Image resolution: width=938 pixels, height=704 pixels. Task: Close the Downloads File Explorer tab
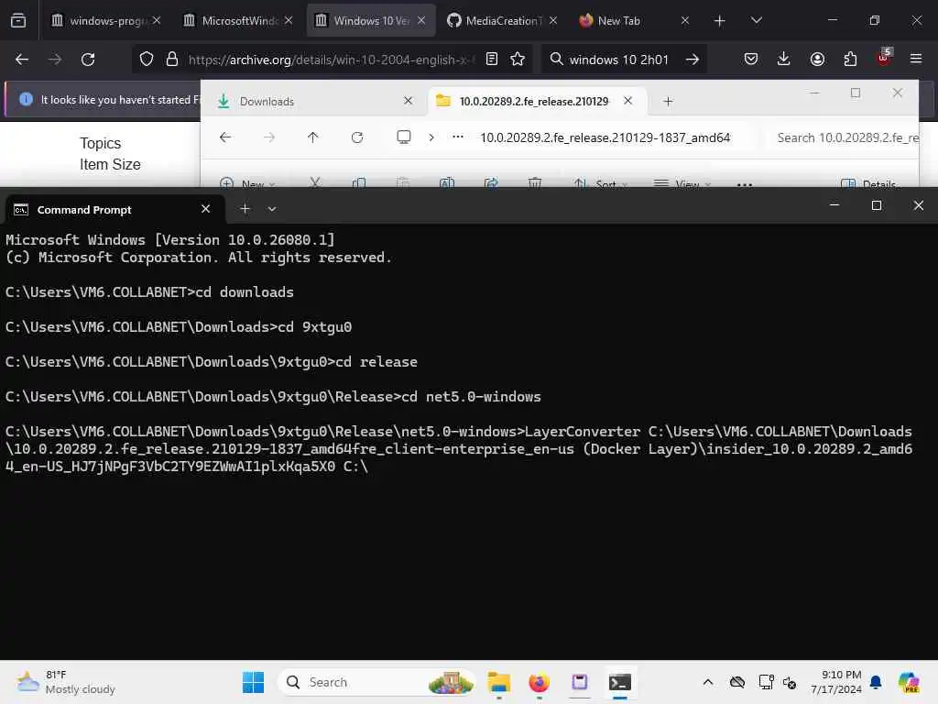[x=408, y=101]
